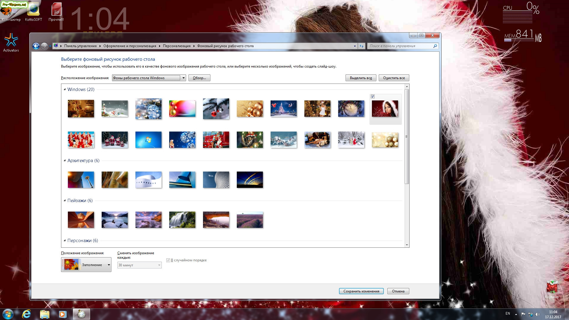Open Windows Media Player from taskbar

tap(63, 314)
